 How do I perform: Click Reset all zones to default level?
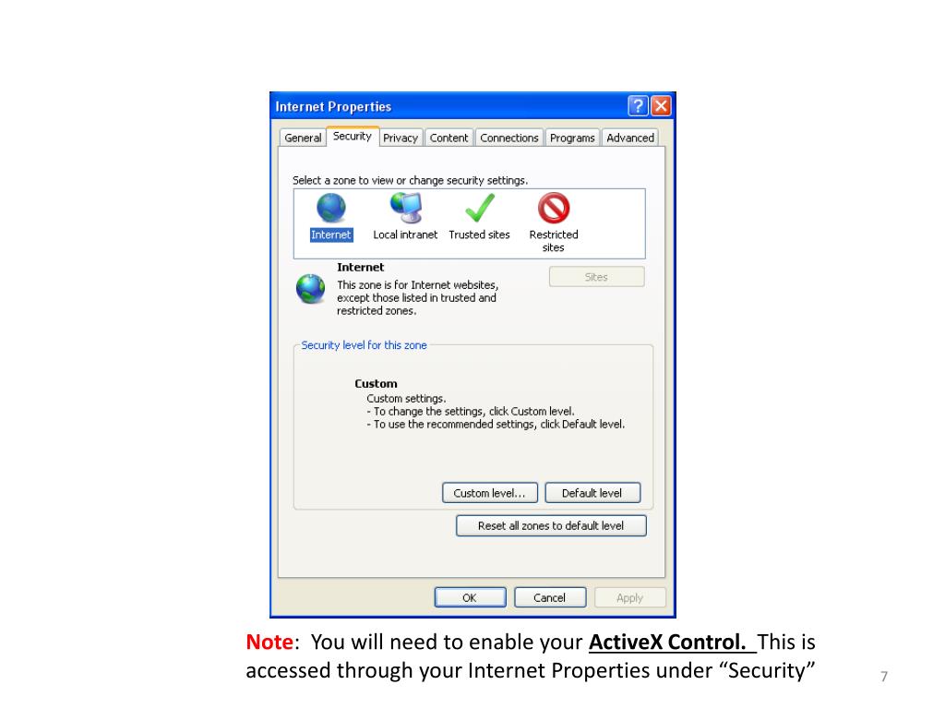pyautogui.click(x=551, y=525)
